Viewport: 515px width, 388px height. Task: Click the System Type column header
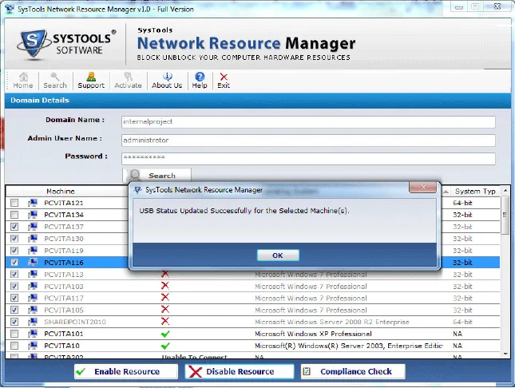pos(475,192)
